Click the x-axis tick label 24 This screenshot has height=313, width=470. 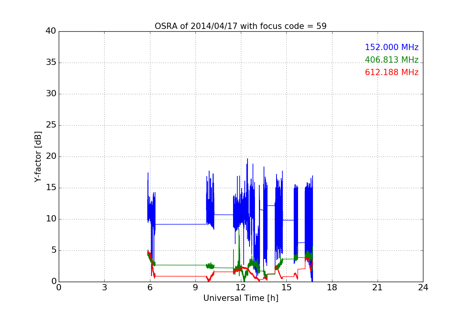(423, 287)
